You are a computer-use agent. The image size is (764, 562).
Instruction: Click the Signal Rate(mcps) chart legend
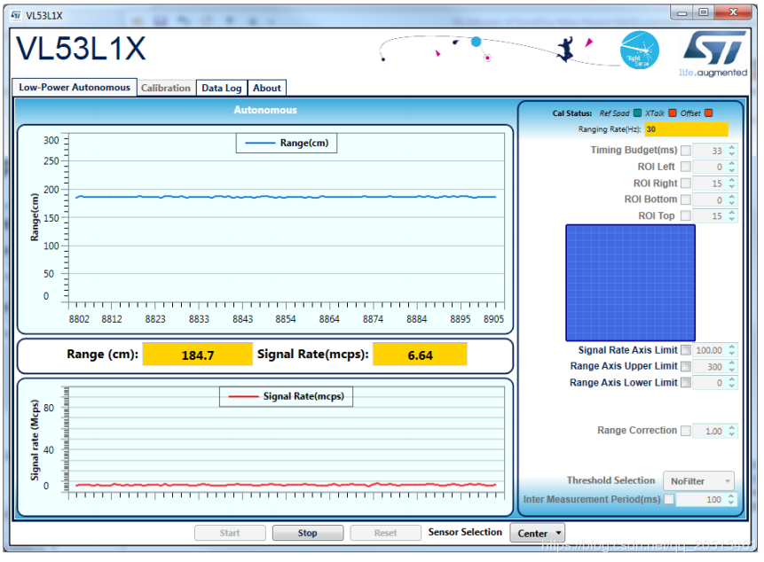pyautogui.click(x=287, y=397)
